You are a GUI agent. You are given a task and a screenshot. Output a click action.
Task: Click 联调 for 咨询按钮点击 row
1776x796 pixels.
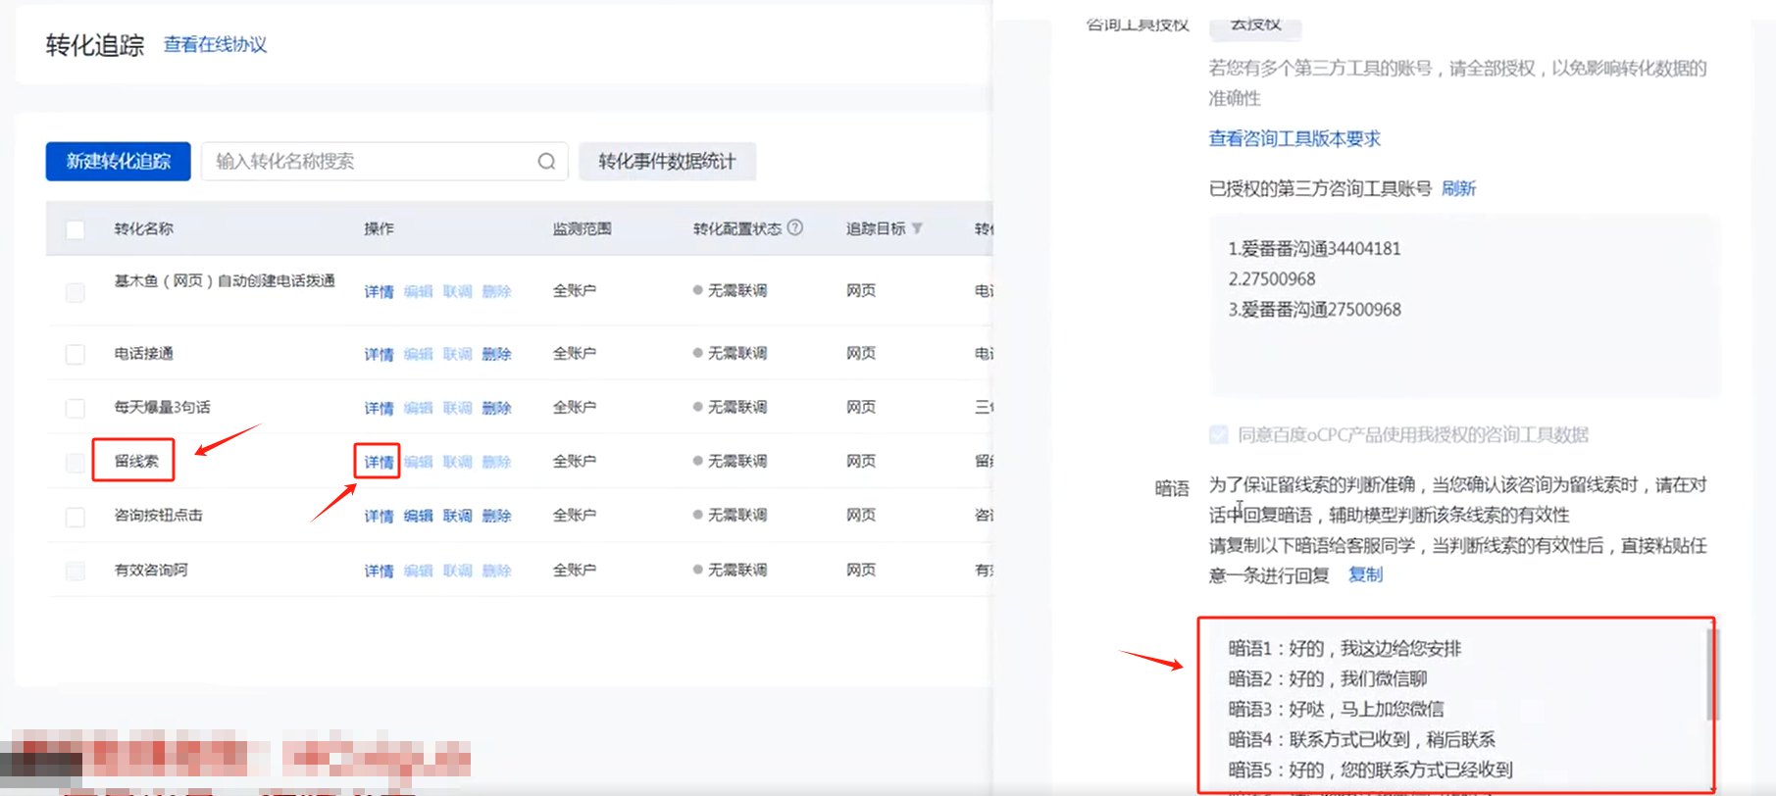coord(457,516)
